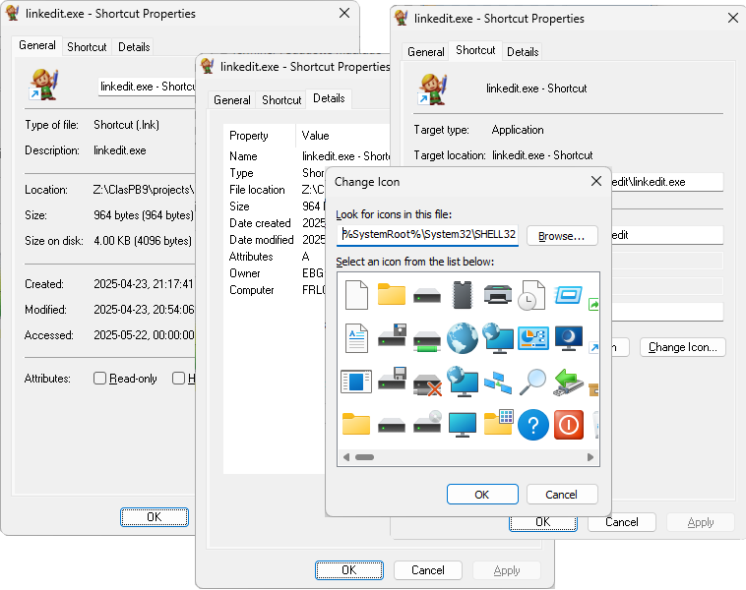Click the target field ending in linkedit.exe
The width and height of the screenshot is (746, 590).
tap(666, 182)
